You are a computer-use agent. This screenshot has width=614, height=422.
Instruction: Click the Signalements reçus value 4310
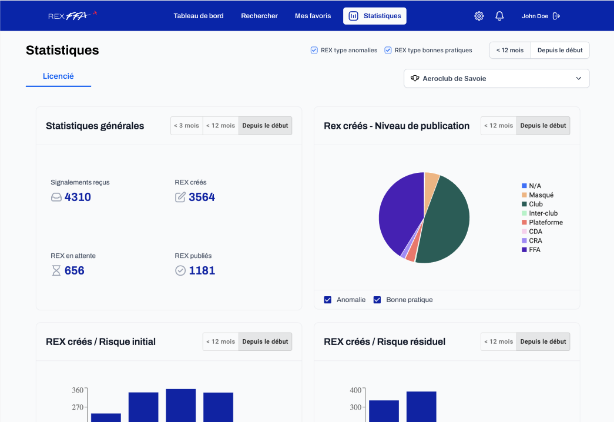78,197
